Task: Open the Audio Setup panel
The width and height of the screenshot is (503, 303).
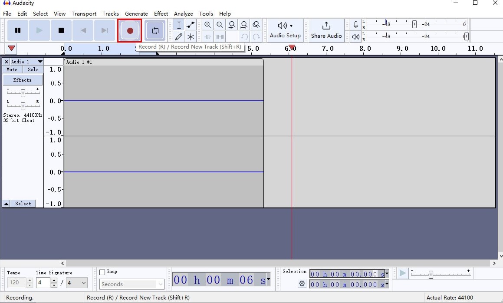Action: pos(285,30)
